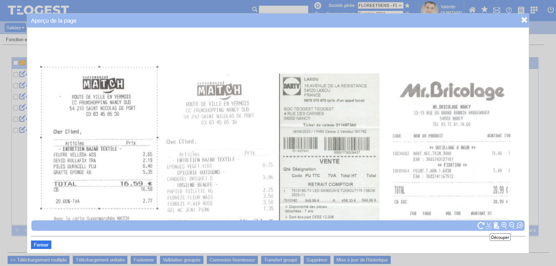Zoom in using the magnifier plus icon

(504, 226)
